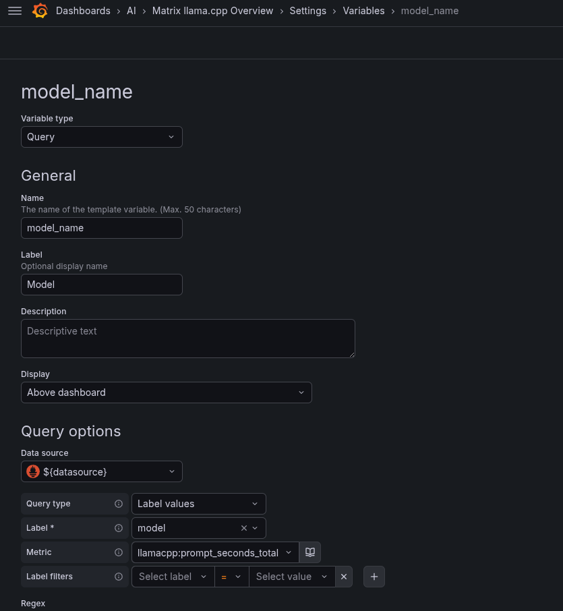Expand the Label 'model' dropdown

255,528
